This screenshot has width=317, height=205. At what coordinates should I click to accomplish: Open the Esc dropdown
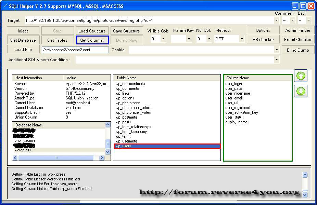[x=309, y=20]
